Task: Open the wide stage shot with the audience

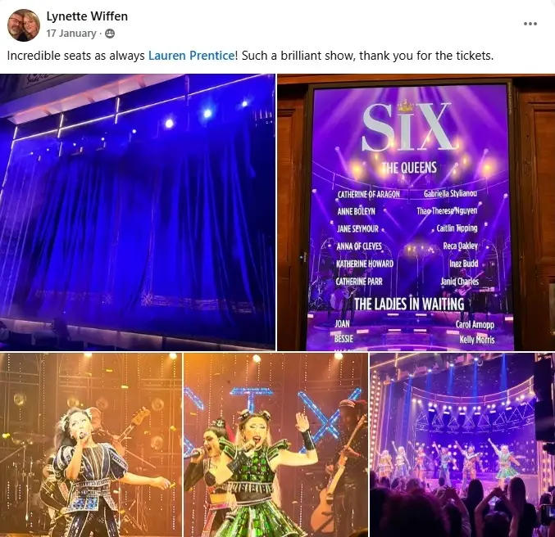Action: point(462,444)
